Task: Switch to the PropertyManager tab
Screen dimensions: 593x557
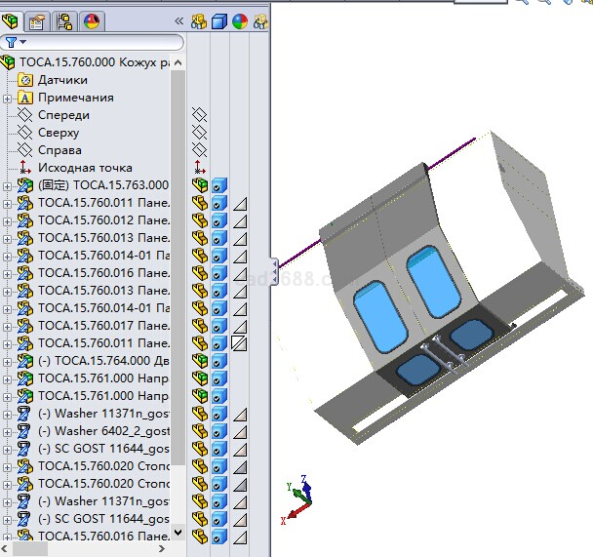Action: [x=38, y=21]
